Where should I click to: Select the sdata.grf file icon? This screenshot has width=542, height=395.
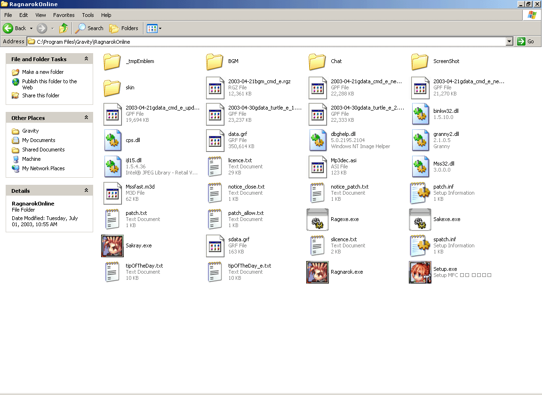[x=215, y=246]
